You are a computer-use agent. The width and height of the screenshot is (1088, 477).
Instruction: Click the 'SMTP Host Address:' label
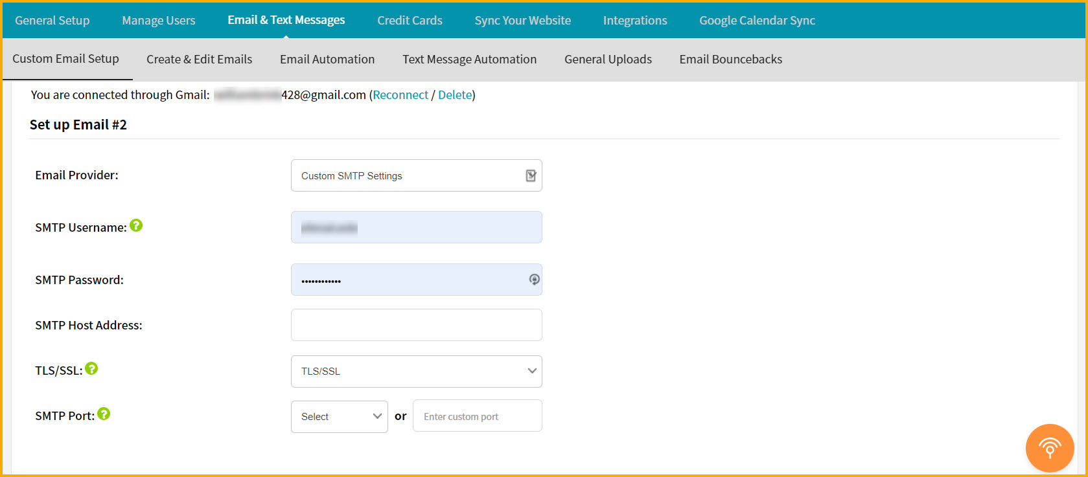[x=89, y=326]
